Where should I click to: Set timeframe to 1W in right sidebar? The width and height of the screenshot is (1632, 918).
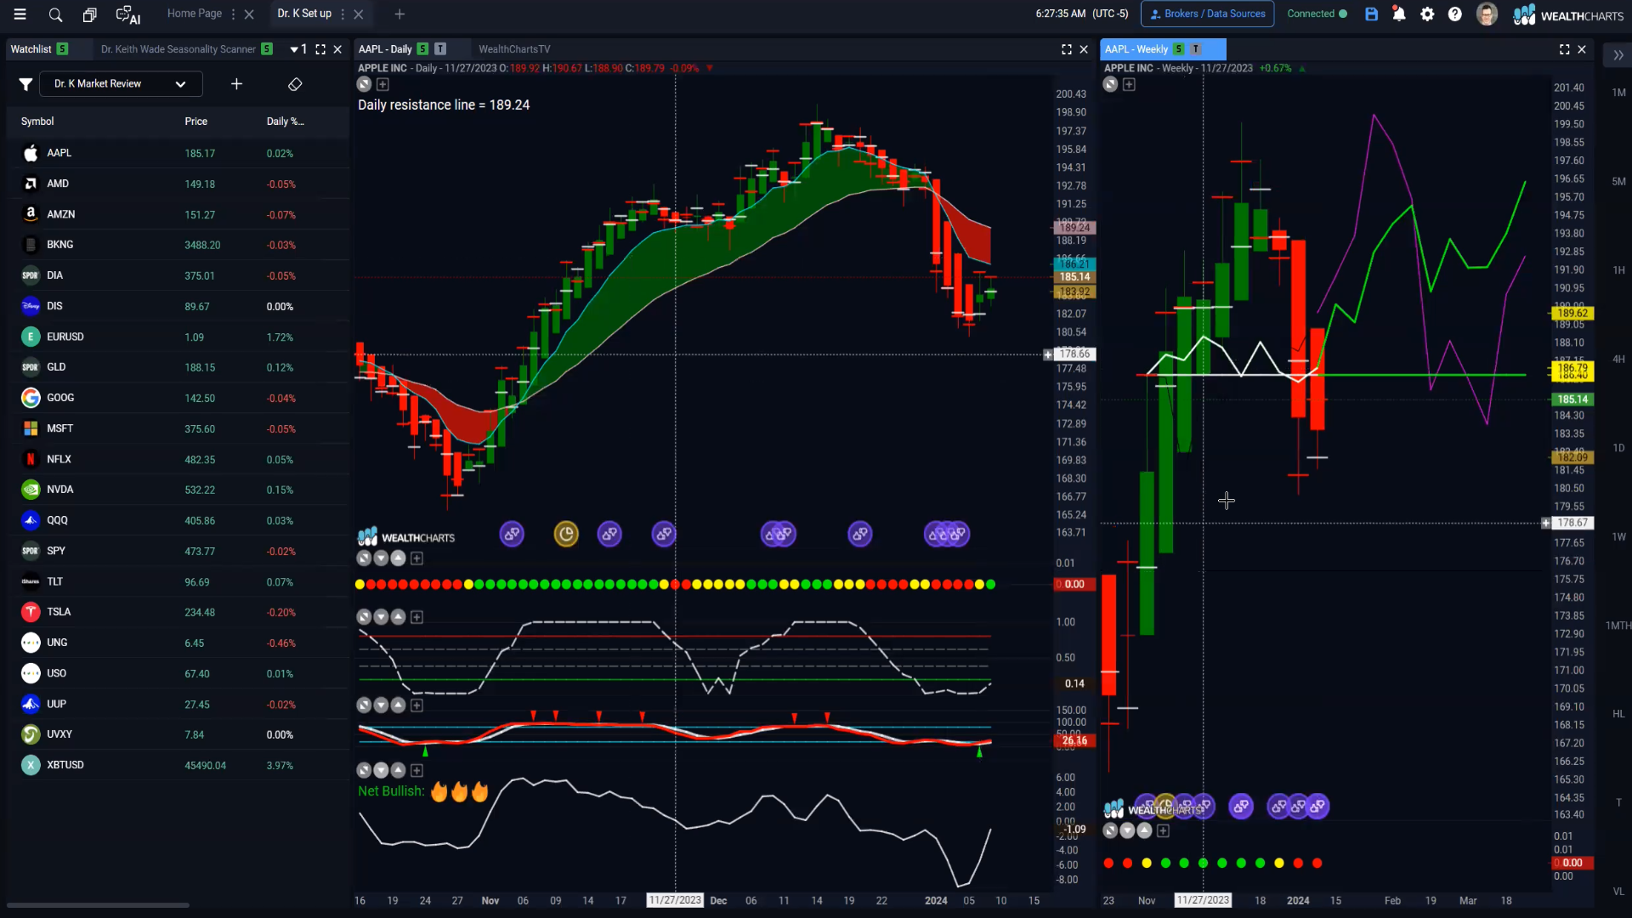[x=1618, y=537]
